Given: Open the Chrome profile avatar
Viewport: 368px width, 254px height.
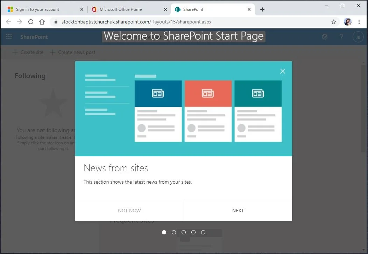Looking at the screenshot, I should (x=348, y=22).
